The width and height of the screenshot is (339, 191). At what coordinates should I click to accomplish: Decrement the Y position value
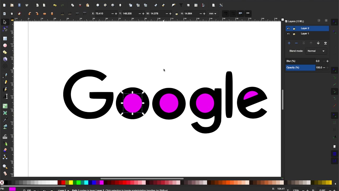[x=140, y=14]
